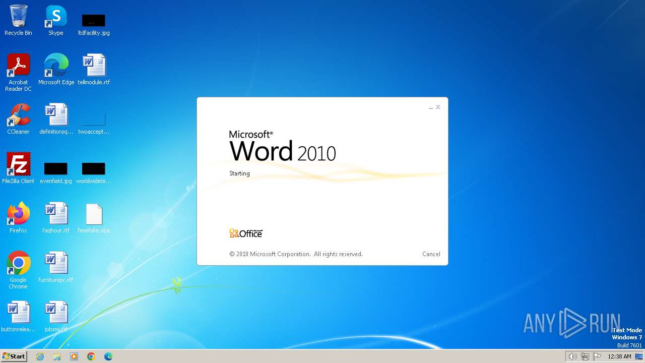
Task: Launch Microsoft Edge desktop shortcut
Action: click(56, 70)
